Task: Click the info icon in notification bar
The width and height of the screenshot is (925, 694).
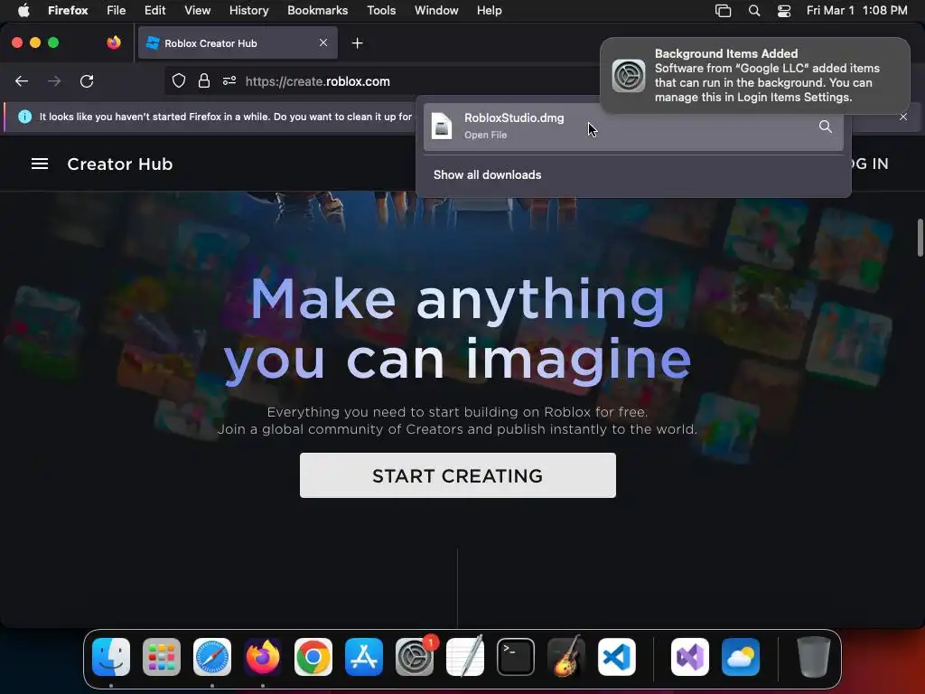Action: pyautogui.click(x=24, y=117)
